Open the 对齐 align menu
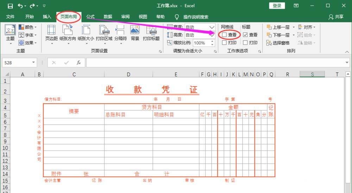The width and height of the screenshot is (352, 193). (x=307, y=27)
